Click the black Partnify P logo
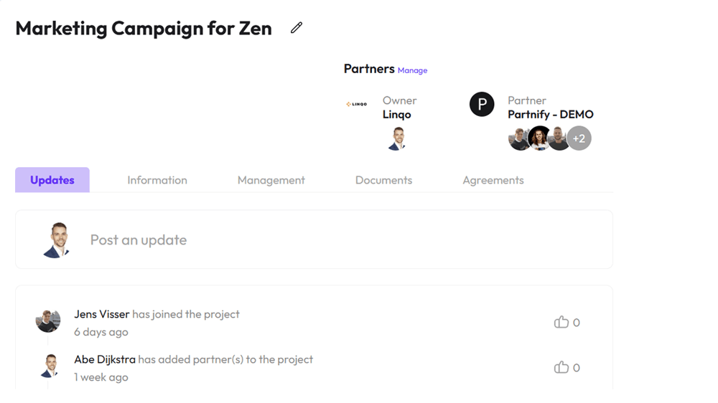This screenshot has height=403, width=718. 482,104
